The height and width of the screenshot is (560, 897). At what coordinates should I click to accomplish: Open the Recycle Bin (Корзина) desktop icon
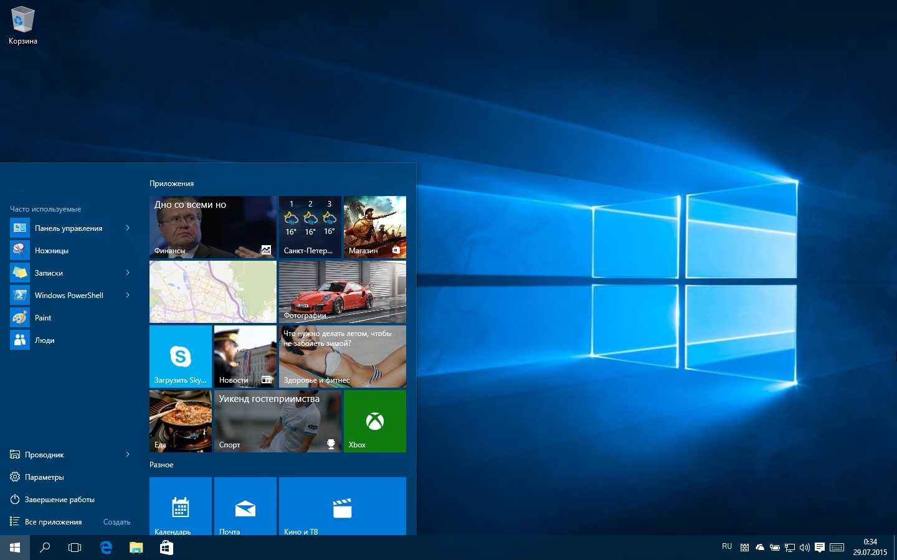22,25
